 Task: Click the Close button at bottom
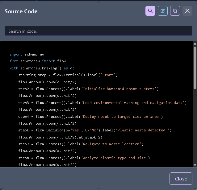(181, 179)
